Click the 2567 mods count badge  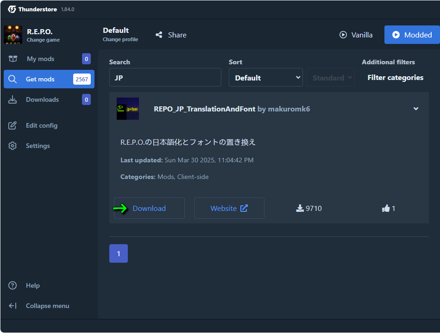click(x=82, y=80)
